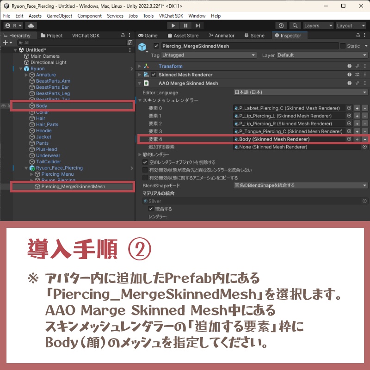Open object picker for element 0
Screen dimensions: 370x370
(x=349, y=108)
